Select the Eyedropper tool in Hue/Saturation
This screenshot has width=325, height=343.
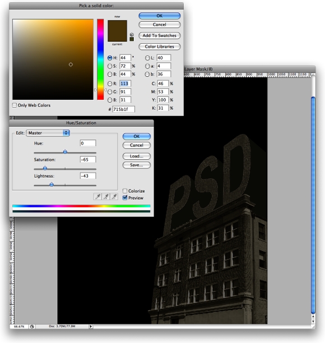tap(97, 196)
